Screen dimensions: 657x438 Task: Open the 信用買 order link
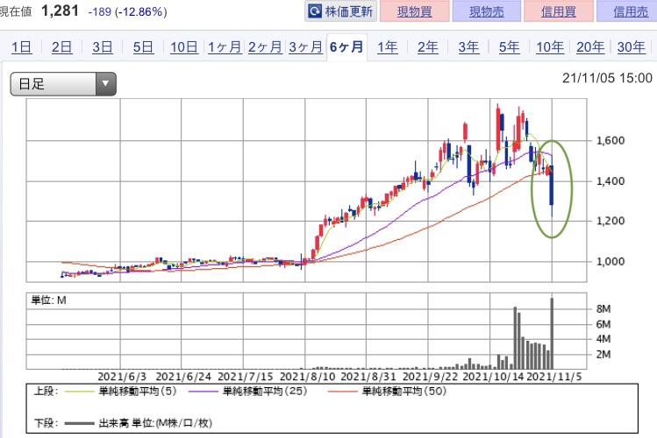pyautogui.click(x=558, y=11)
